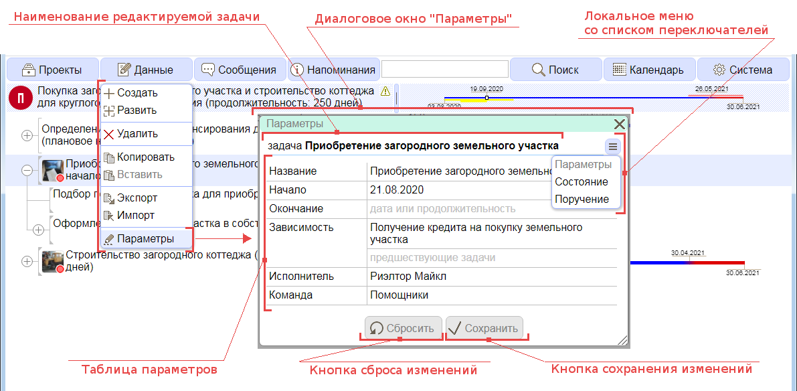Image resolution: width=797 pixels, height=391 pixels.
Task: Choose Развить in the Данные menu
Action: click(147, 110)
